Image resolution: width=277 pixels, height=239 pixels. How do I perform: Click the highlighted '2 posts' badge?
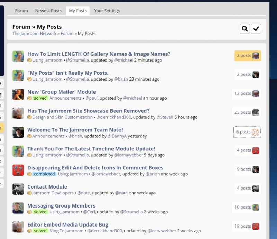(x=244, y=56)
